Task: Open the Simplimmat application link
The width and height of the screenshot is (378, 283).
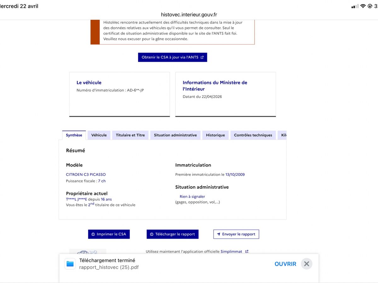Action: (x=232, y=252)
